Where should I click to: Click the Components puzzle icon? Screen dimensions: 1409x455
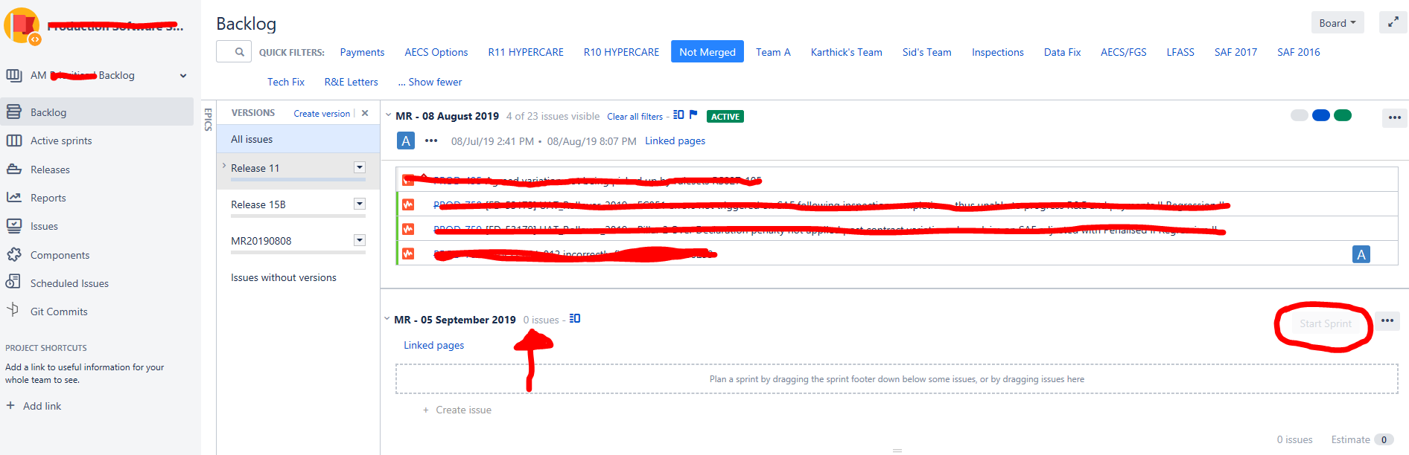point(13,254)
